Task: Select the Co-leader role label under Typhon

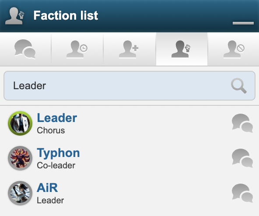Action: pyautogui.click(x=56, y=165)
